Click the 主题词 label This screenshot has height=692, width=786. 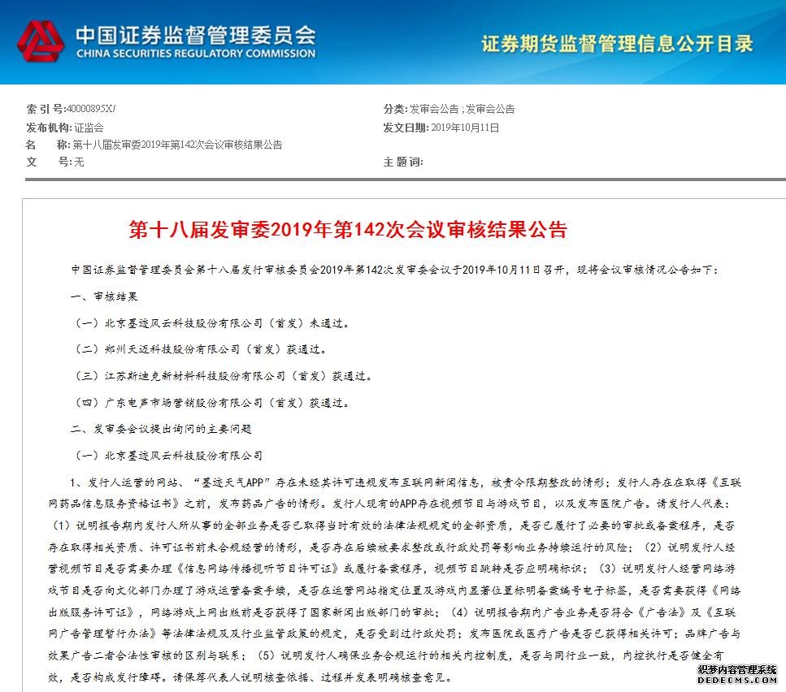(402, 162)
